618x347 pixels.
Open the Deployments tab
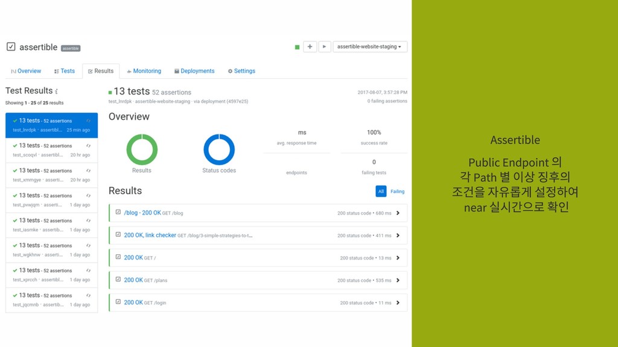coord(194,71)
